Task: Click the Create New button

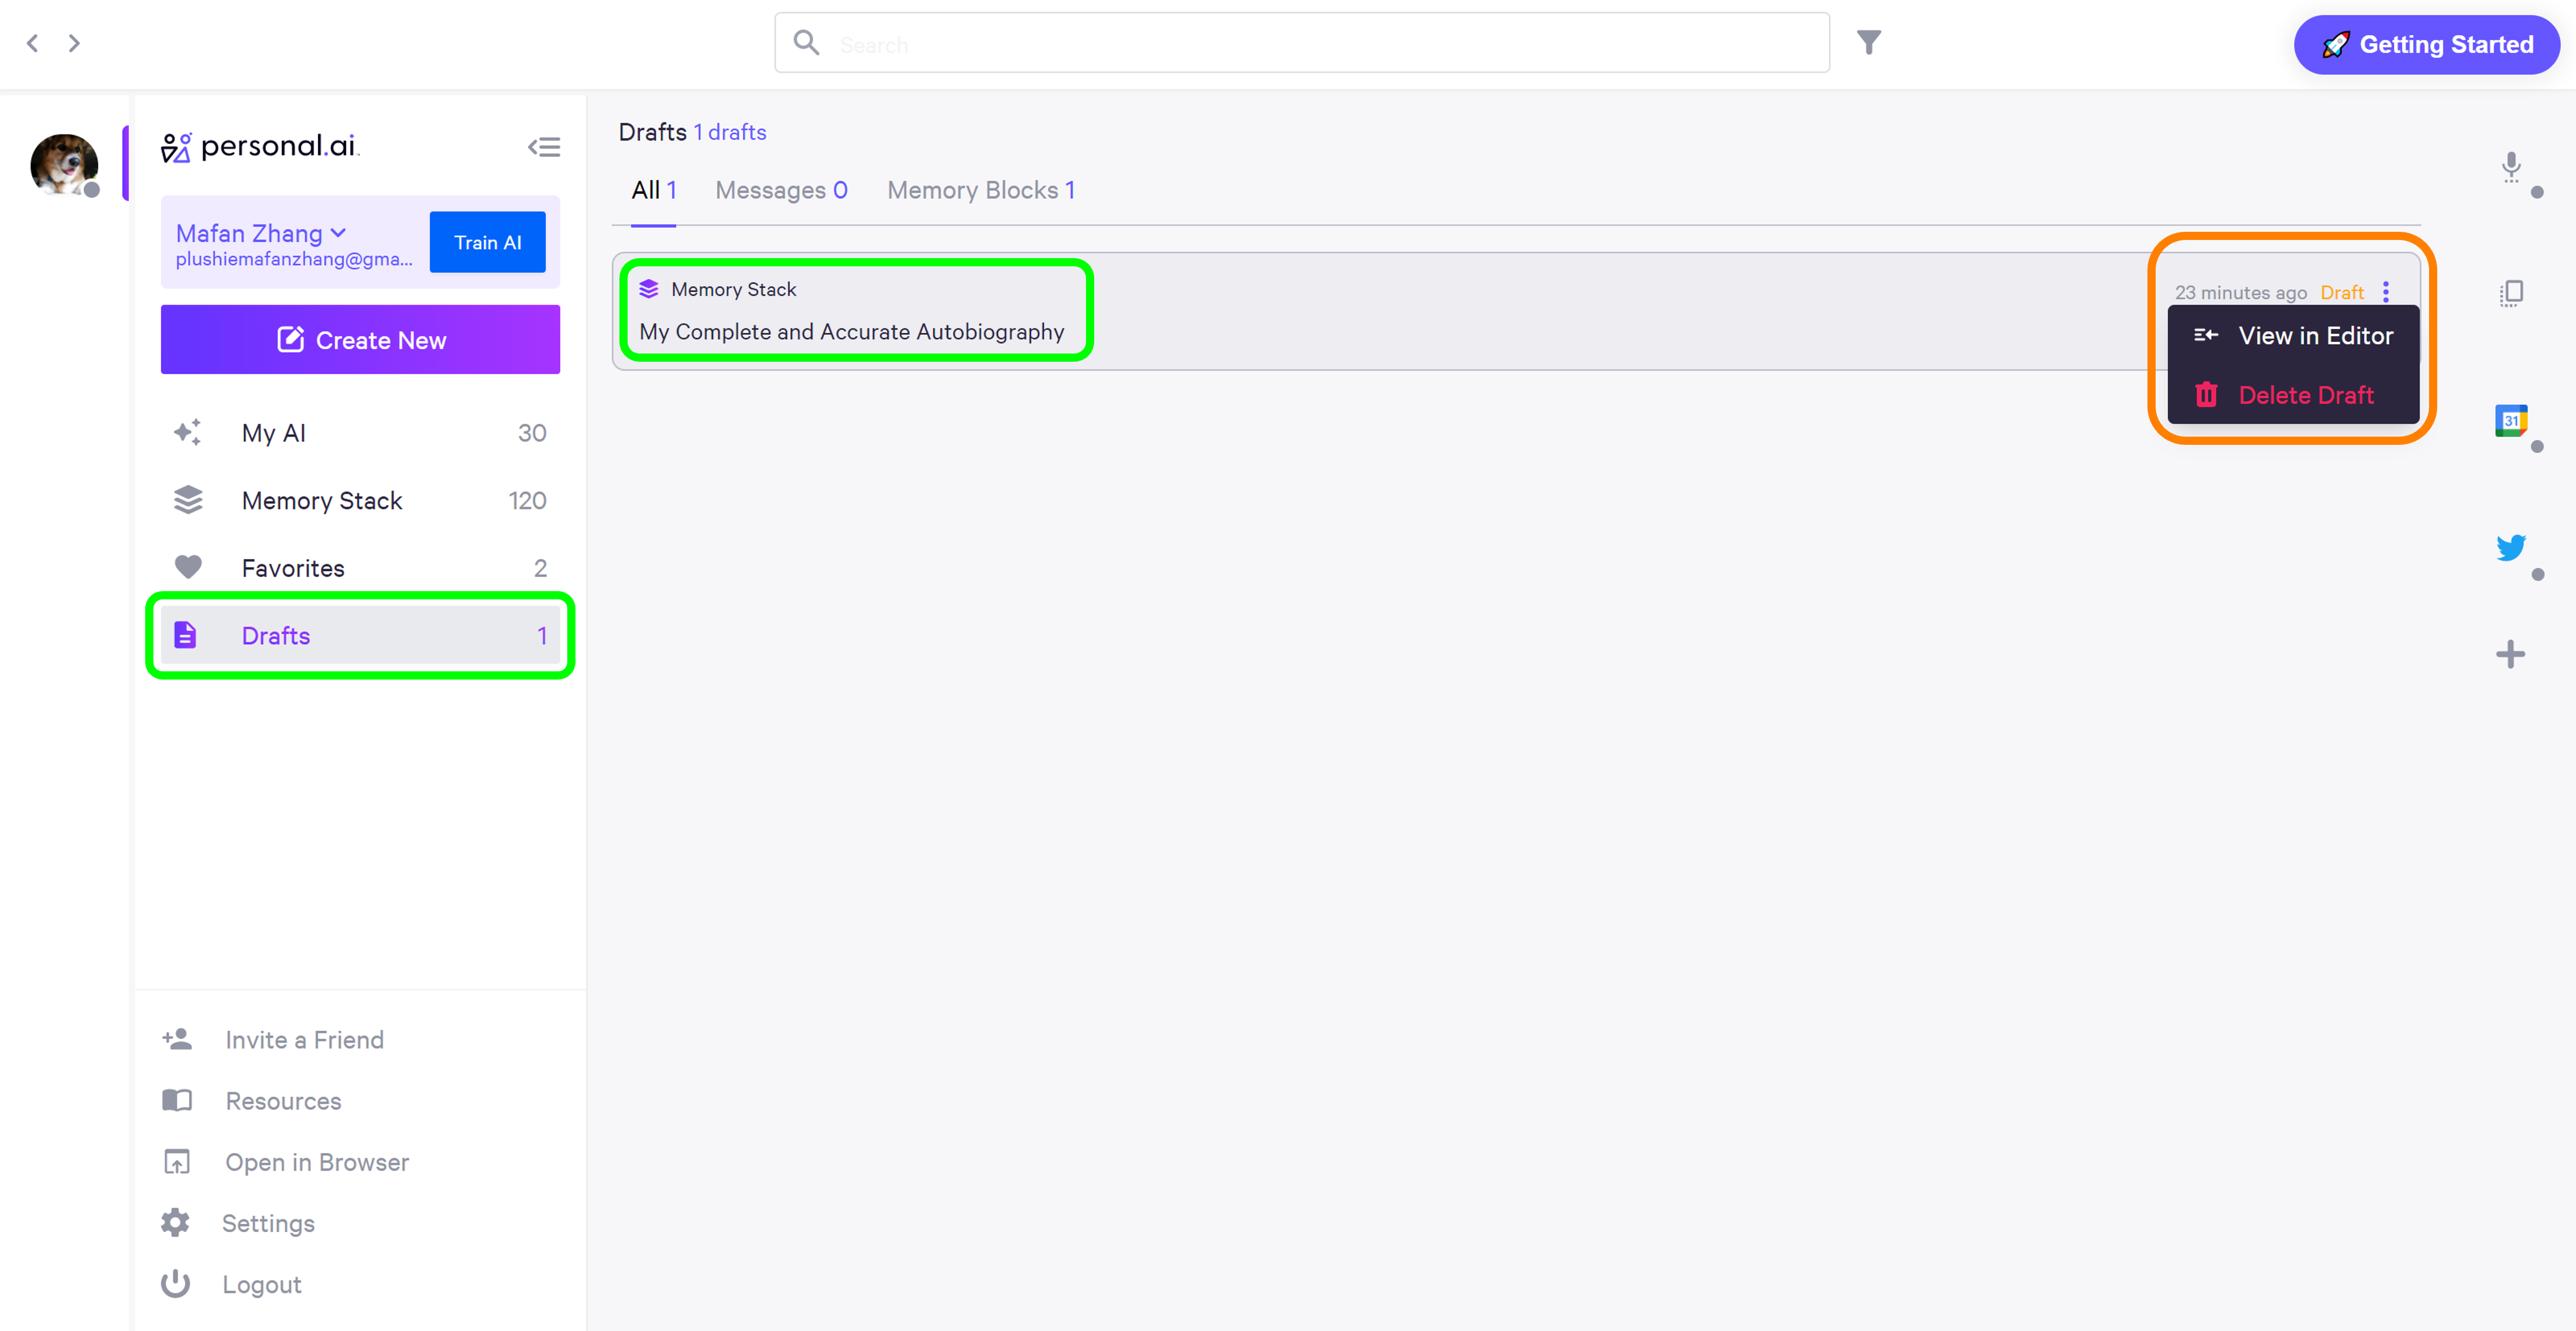Action: click(360, 340)
